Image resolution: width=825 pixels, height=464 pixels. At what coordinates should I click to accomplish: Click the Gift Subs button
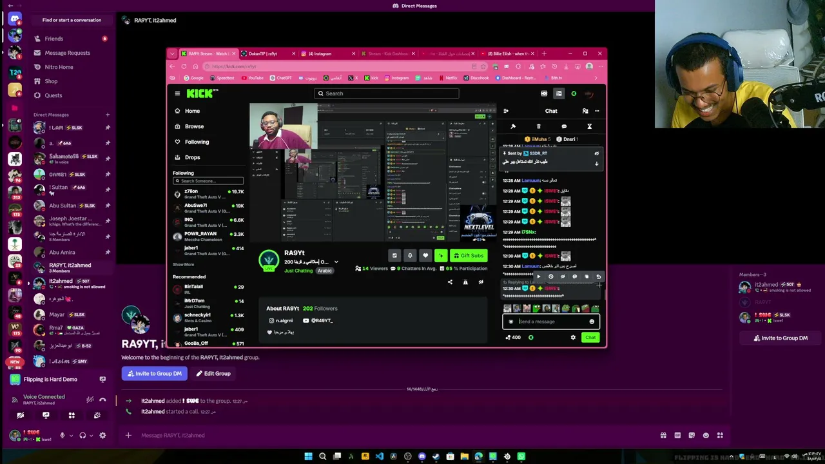(x=468, y=256)
